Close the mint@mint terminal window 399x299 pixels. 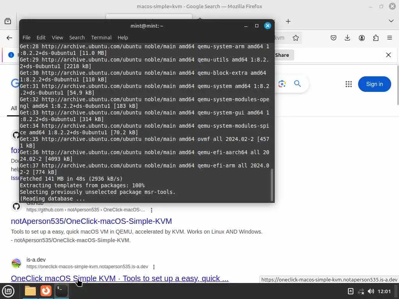click(x=267, y=26)
